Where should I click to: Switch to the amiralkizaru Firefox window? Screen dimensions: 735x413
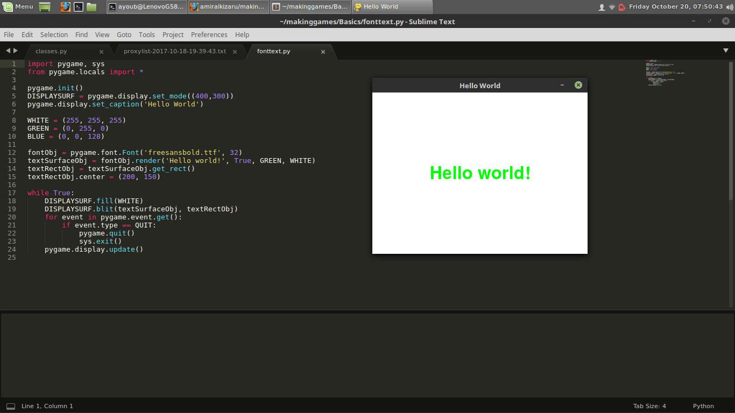tap(228, 7)
